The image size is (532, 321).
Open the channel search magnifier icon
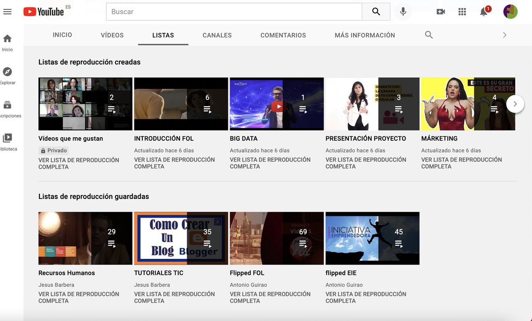429,34
